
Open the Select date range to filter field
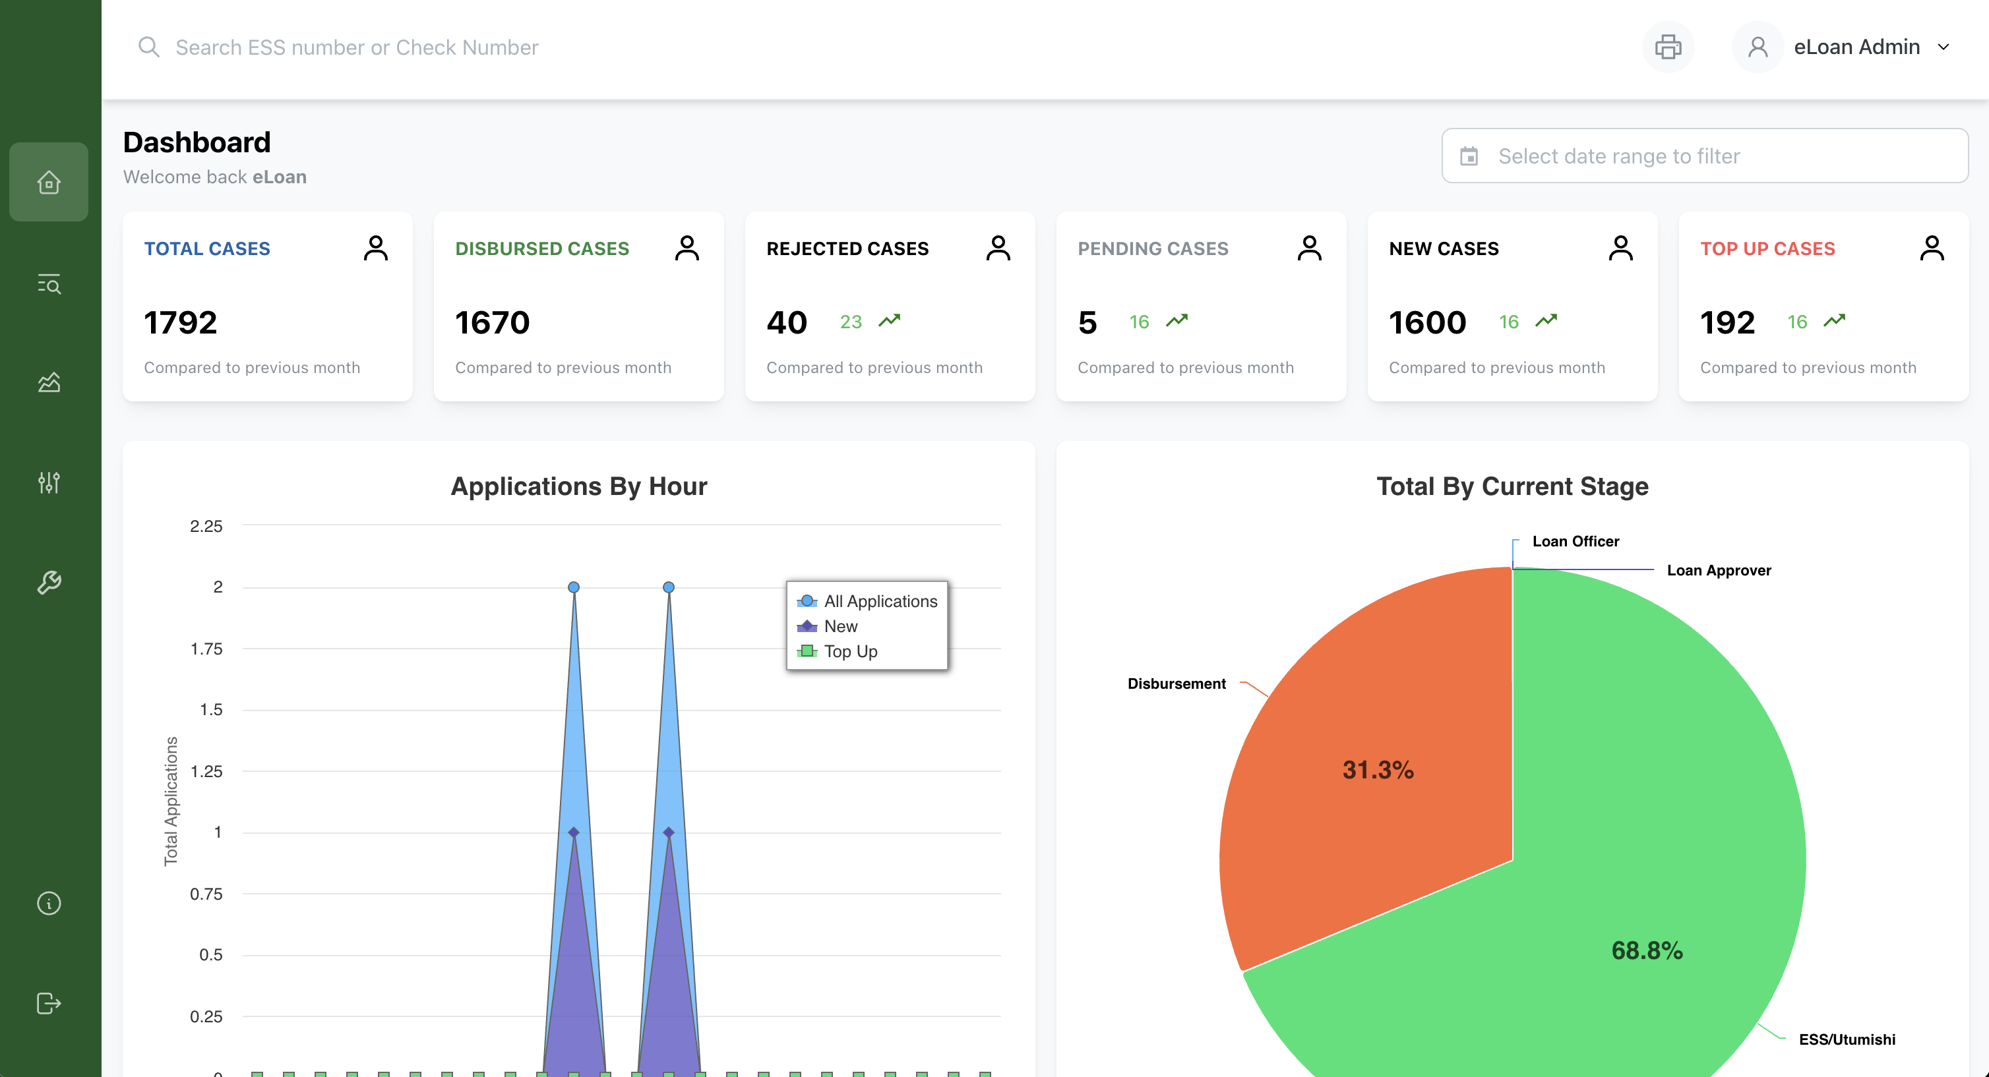(x=1705, y=156)
